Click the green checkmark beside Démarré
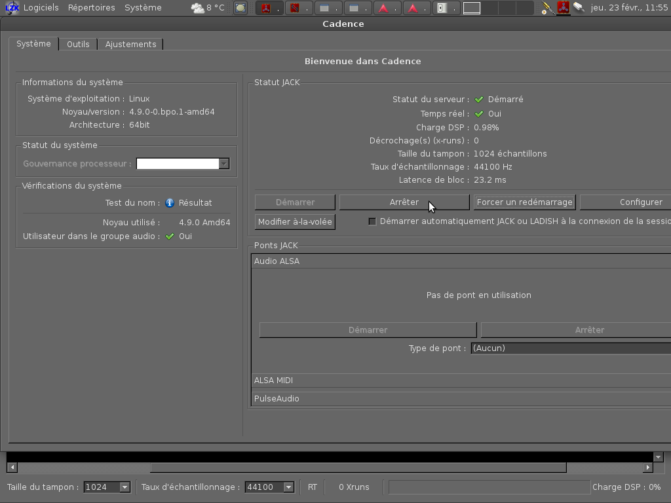 point(479,100)
